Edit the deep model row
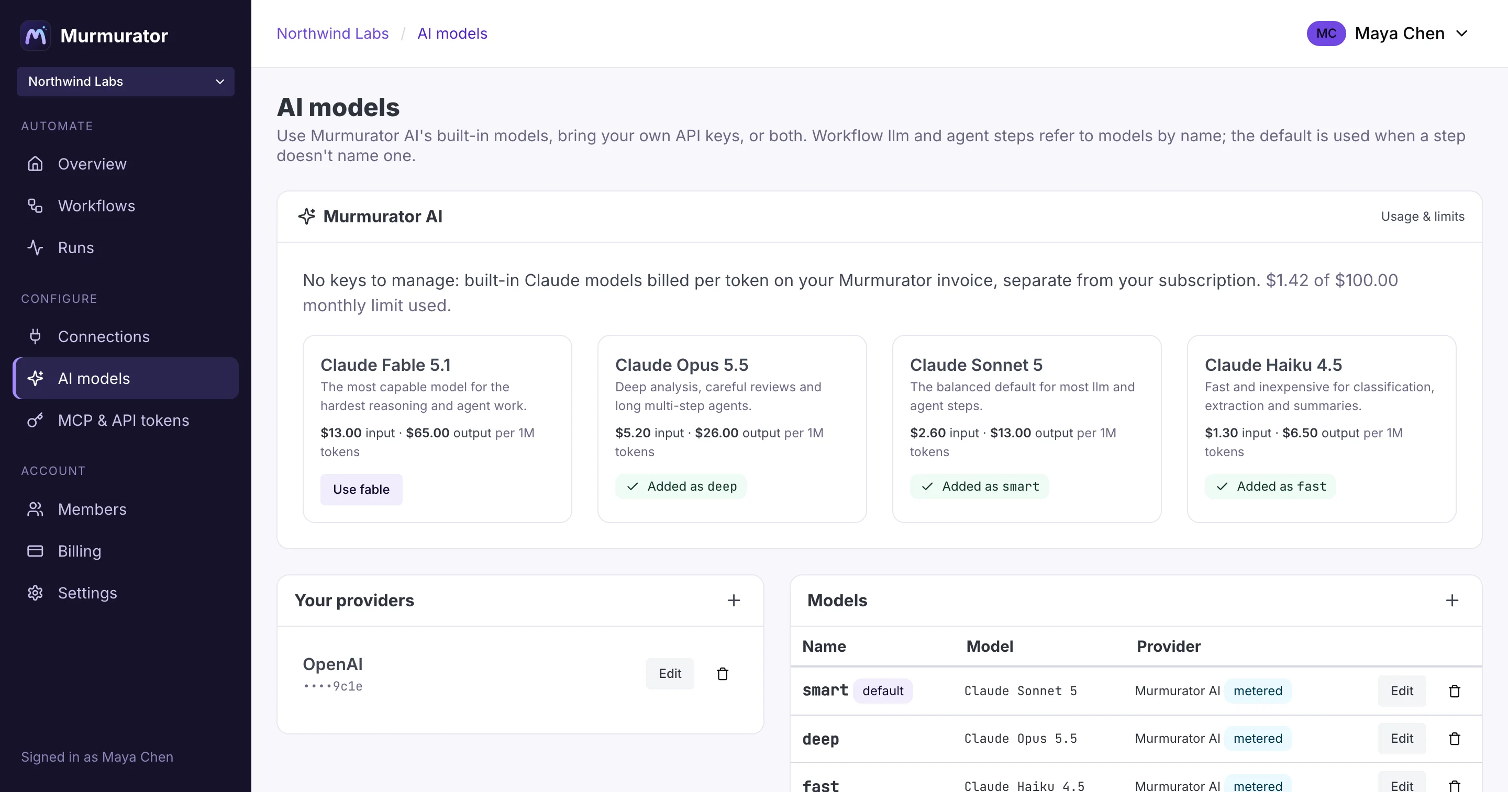 (1402, 738)
